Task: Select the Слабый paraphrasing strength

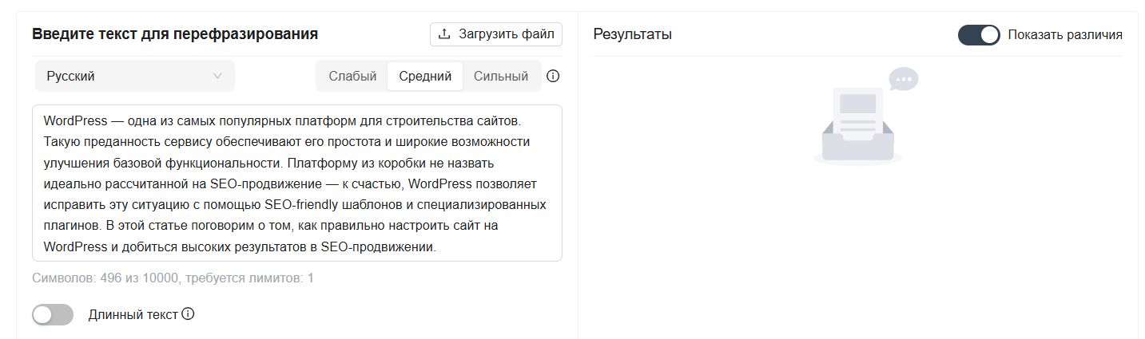Action: coord(352,77)
